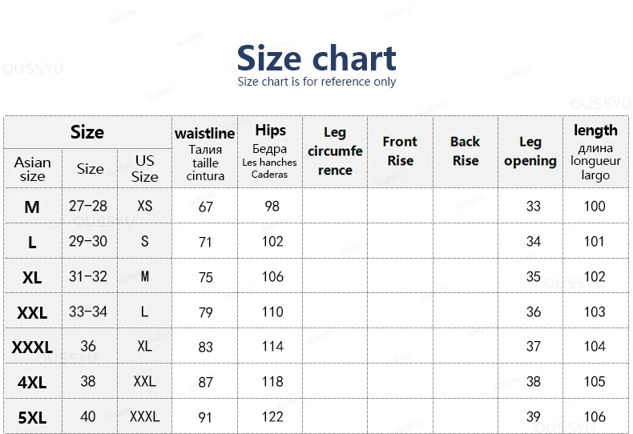633x434 pixels.
Task: Click the 'Asian size' column header
Action: point(33,169)
